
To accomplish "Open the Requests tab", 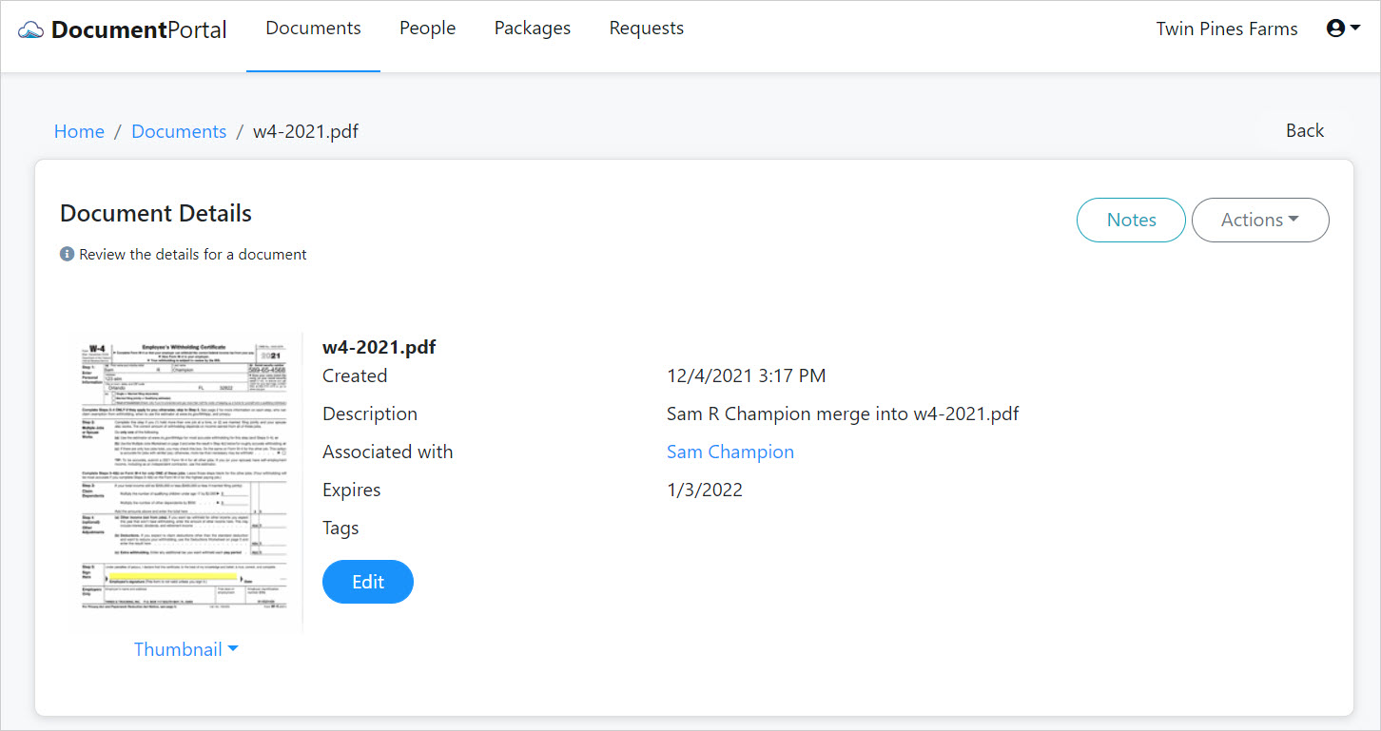I will point(646,28).
